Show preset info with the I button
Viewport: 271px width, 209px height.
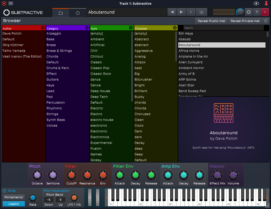[x=191, y=12]
